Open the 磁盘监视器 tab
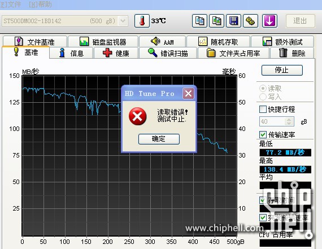322x249 pixels. [x=103, y=42]
